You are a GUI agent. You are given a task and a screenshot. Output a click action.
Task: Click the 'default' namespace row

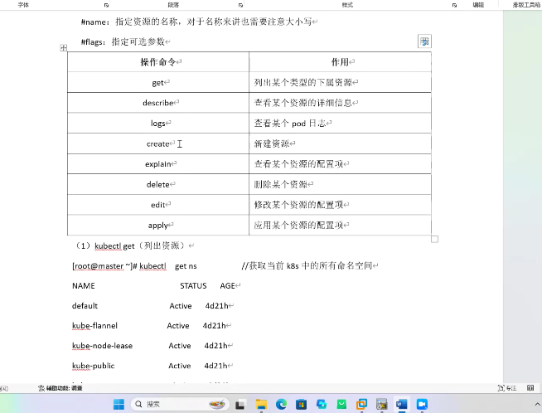152,306
